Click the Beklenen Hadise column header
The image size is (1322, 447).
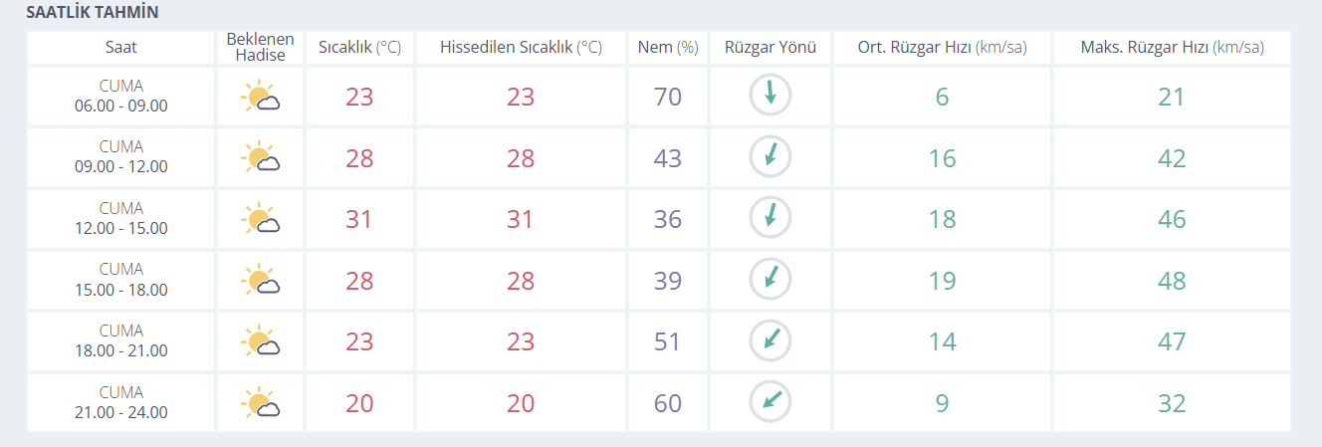click(x=260, y=47)
